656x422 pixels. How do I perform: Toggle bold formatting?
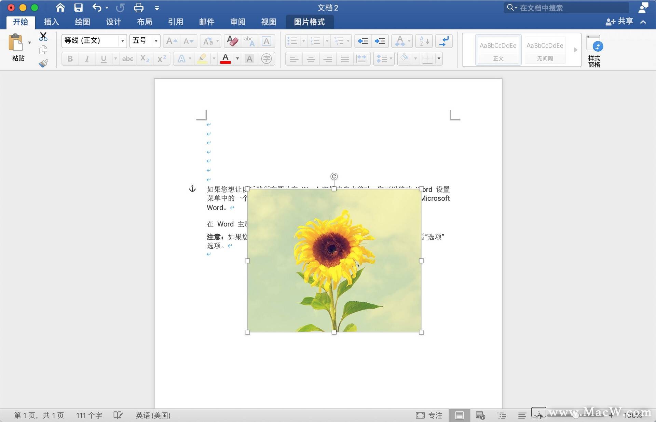[70, 58]
